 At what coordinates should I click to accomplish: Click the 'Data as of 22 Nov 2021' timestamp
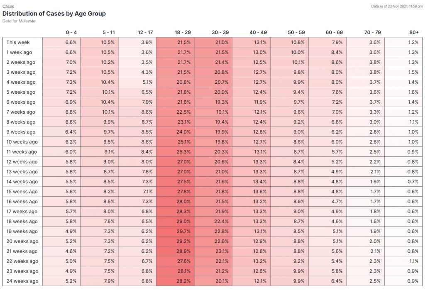[397, 6]
